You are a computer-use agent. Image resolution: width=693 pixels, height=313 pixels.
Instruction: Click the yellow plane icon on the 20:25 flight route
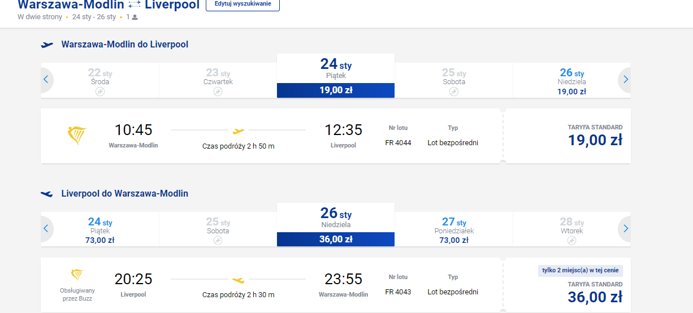pyautogui.click(x=238, y=280)
